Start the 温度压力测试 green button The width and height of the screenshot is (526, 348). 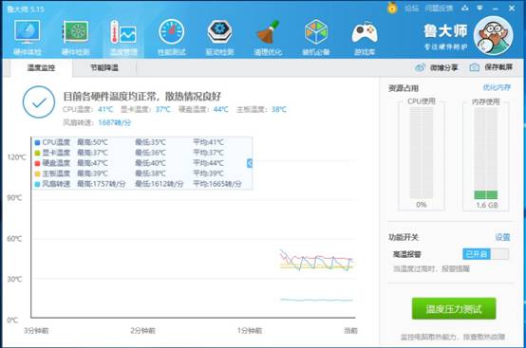(454, 308)
